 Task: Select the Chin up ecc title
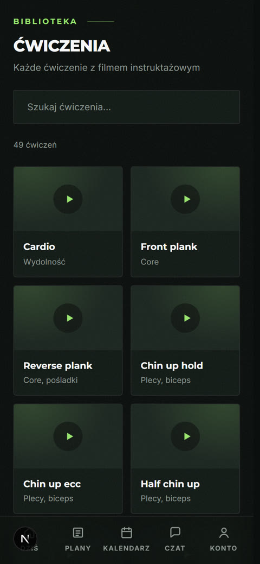point(52,484)
